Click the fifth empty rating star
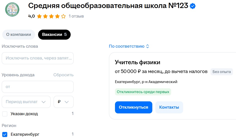This screenshot has height=138, width=236. point(63,16)
